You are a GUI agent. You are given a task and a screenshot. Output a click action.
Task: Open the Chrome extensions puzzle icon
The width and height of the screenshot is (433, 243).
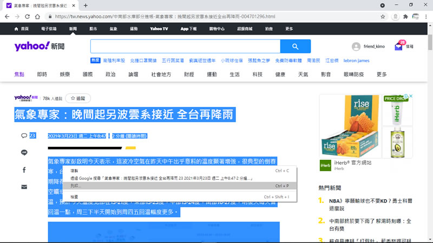click(405, 16)
